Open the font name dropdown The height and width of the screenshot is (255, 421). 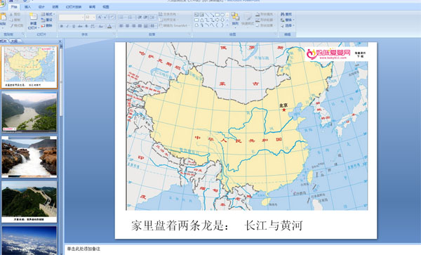pyautogui.click(x=82, y=18)
